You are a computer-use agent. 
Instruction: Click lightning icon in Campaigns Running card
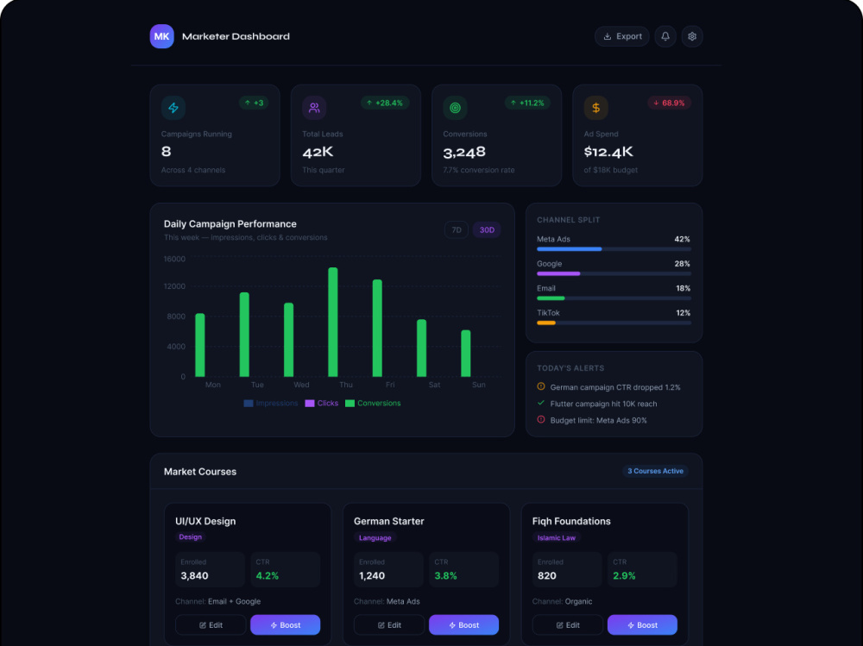pos(173,108)
